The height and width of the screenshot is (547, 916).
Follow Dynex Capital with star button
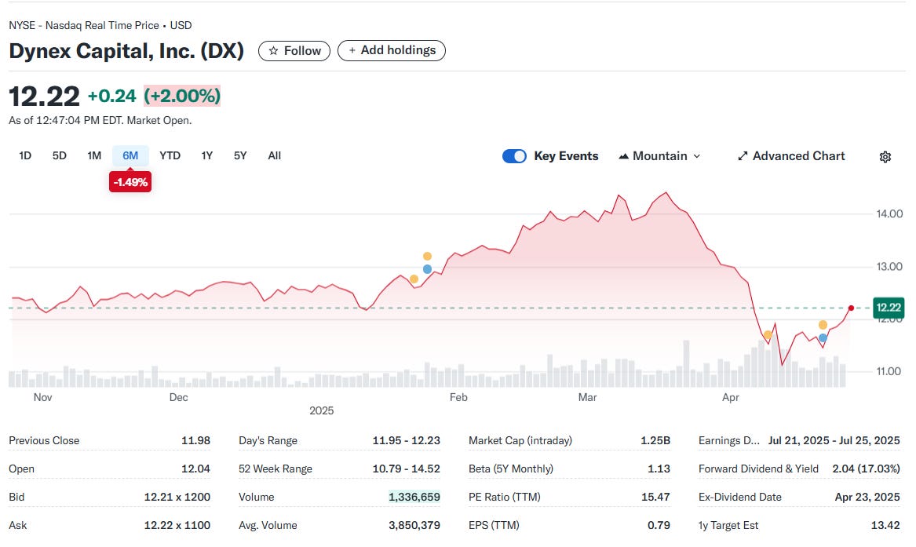point(294,51)
